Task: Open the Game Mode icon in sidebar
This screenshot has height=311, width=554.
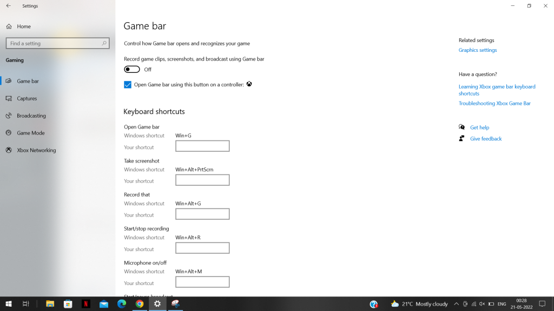Action: [9, 133]
